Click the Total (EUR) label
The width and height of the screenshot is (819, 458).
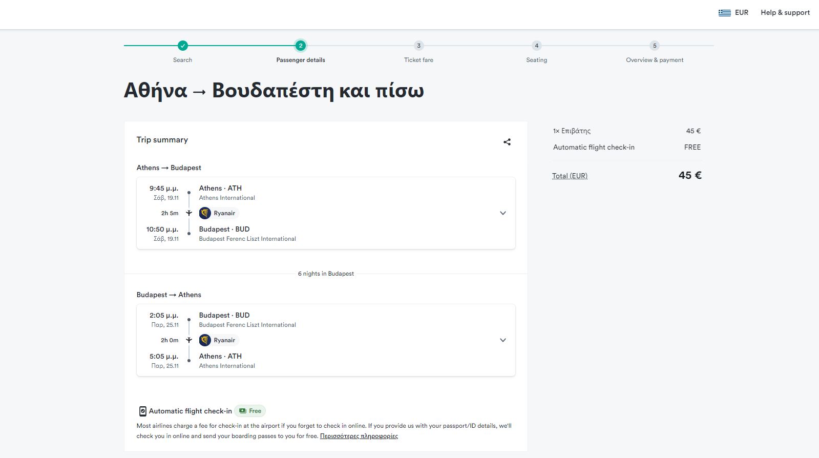click(570, 176)
